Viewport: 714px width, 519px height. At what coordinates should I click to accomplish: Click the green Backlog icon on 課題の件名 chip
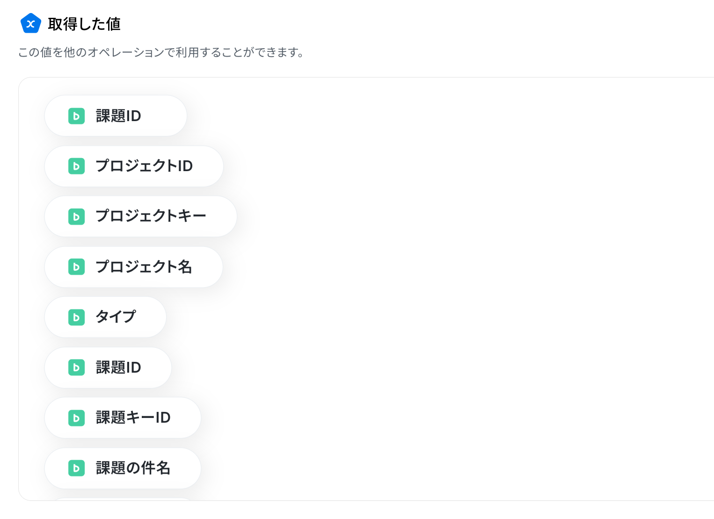(x=76, y=468)
